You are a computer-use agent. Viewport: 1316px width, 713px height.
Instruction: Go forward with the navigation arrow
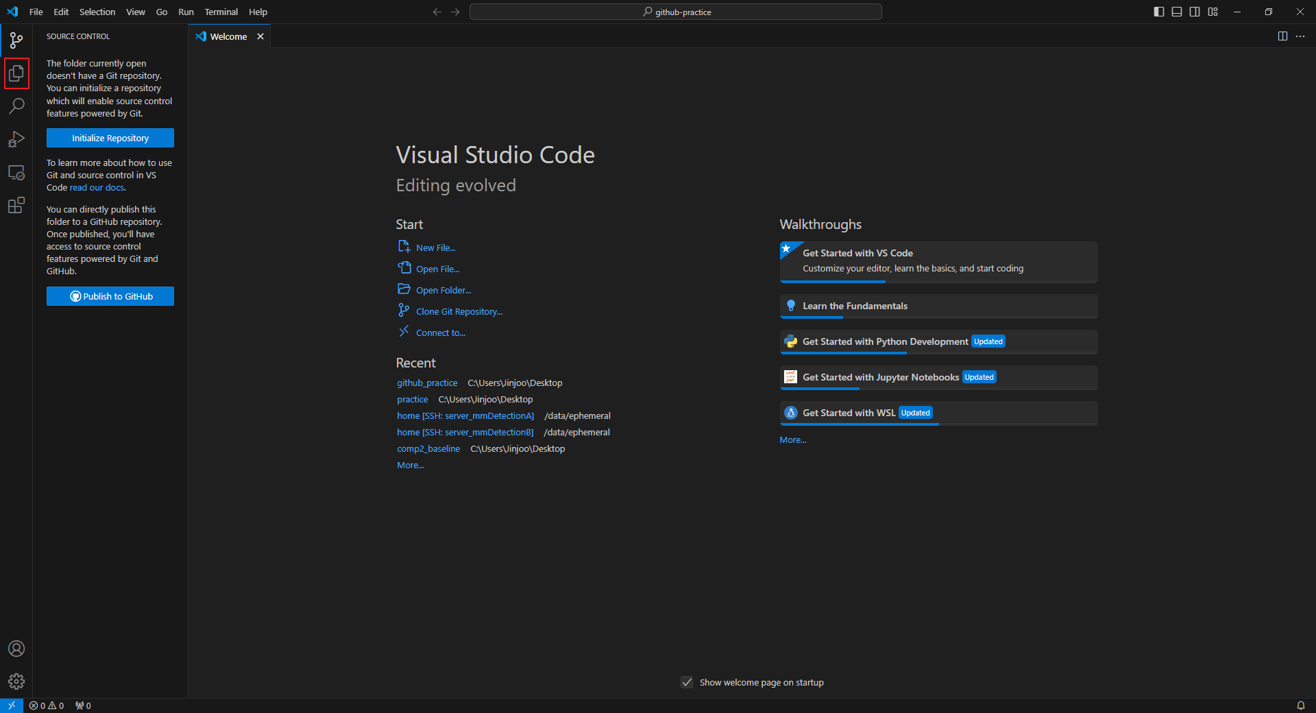point(455,12)
